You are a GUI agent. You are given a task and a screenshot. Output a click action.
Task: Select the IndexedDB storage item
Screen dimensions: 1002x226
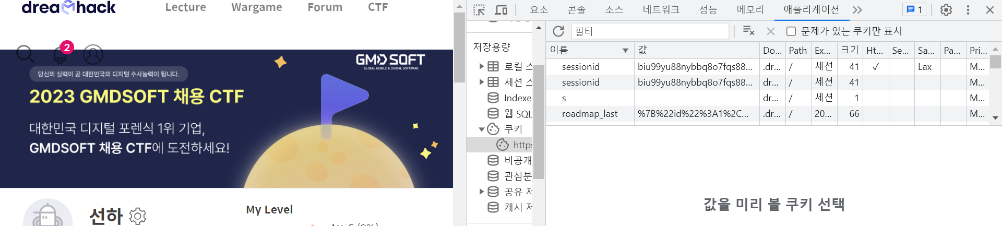[510, 98]
